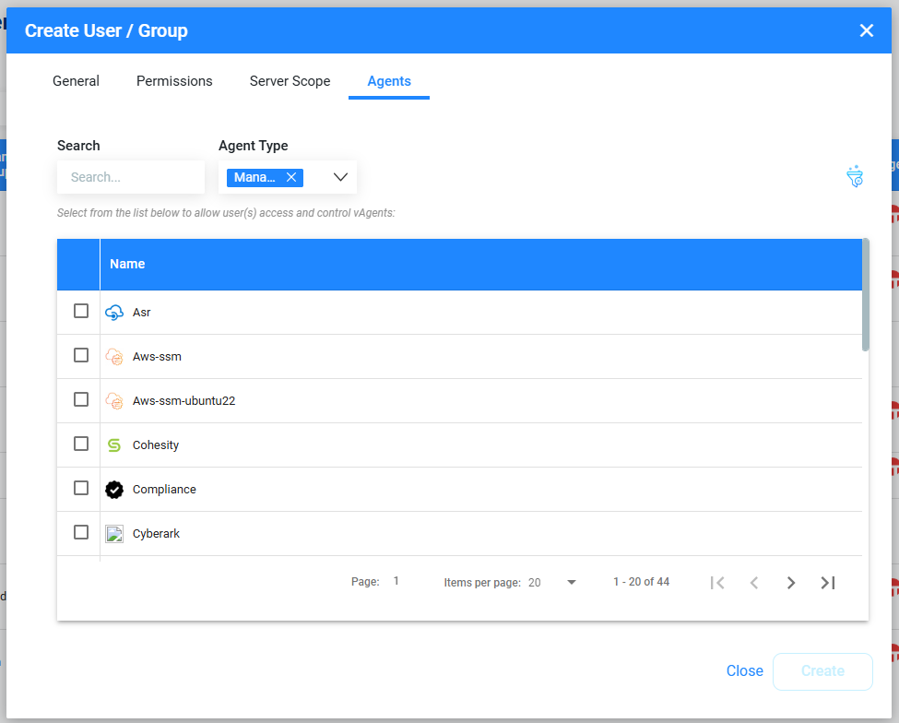This screenshot has width=899, height=723.
Task: Switch to the General tab
Action: pyautogui.click(x=76, y=81)
